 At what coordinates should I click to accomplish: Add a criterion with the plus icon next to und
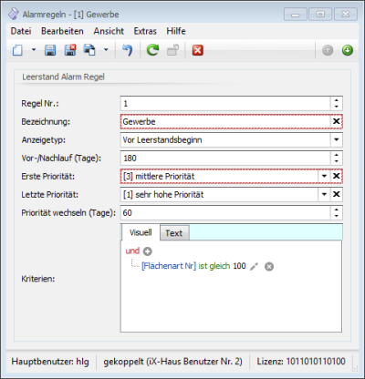point(148,251)
